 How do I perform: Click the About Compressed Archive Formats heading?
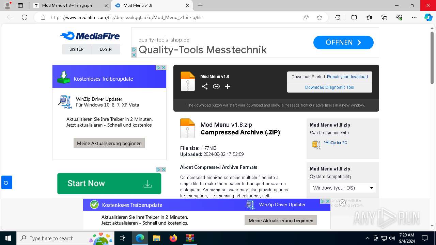tap(219, 167)
